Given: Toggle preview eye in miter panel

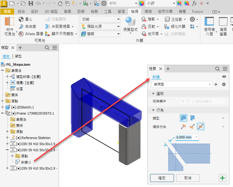Looking at the screenshot, I should (224, 77).
